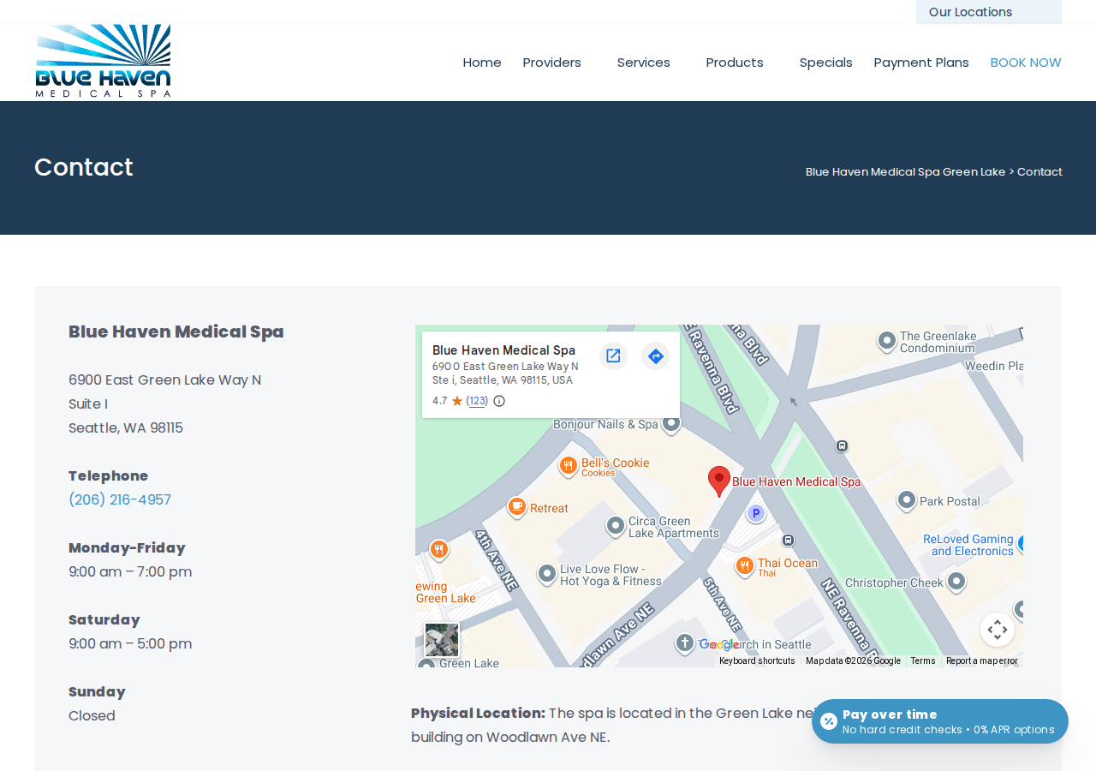Click the Blue Haven Medical Spa address heading
Screen dimensions: 1096x771
(x=176, y=332)
